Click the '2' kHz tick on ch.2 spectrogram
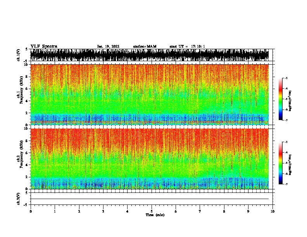307x237 pixels. (x=27, y=177)
